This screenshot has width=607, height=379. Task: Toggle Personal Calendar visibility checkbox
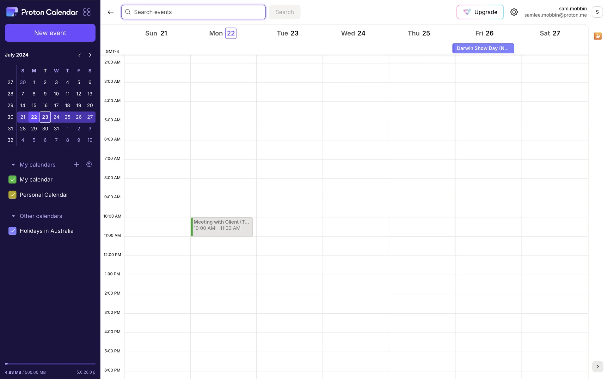coord(12,195)
